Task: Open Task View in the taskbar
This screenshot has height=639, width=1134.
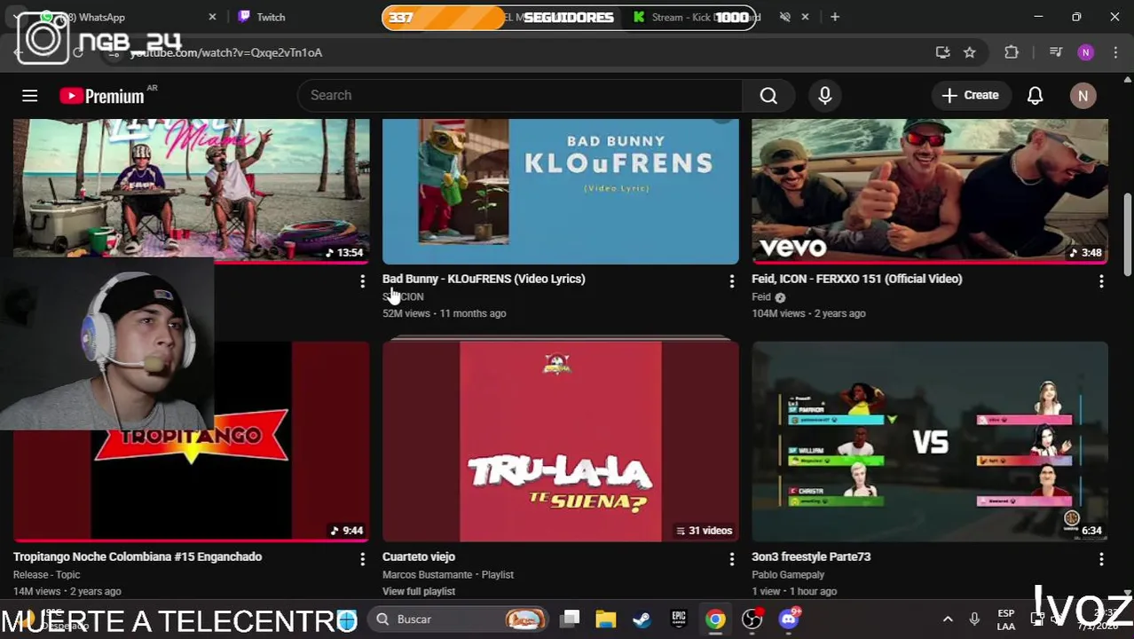Action: pos(571,619)
